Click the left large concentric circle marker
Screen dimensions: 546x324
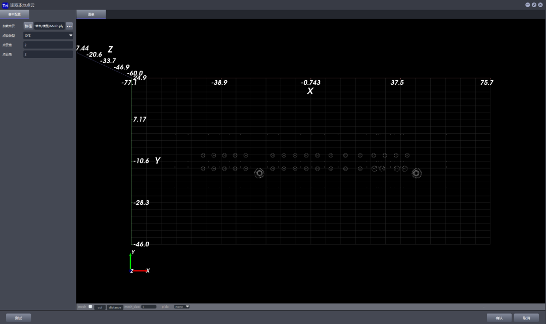click(x=259, y=173)
